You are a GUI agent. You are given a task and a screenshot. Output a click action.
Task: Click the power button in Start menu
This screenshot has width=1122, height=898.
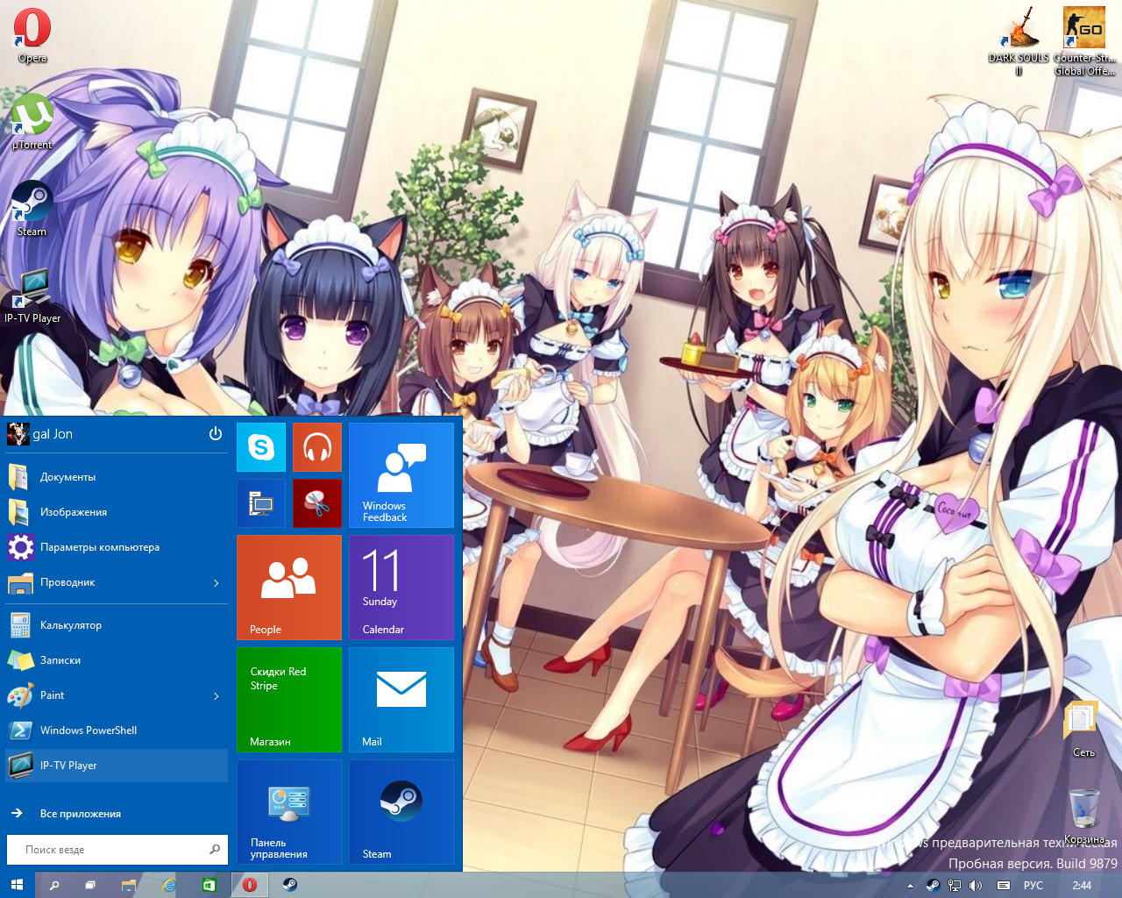point(216,434)
